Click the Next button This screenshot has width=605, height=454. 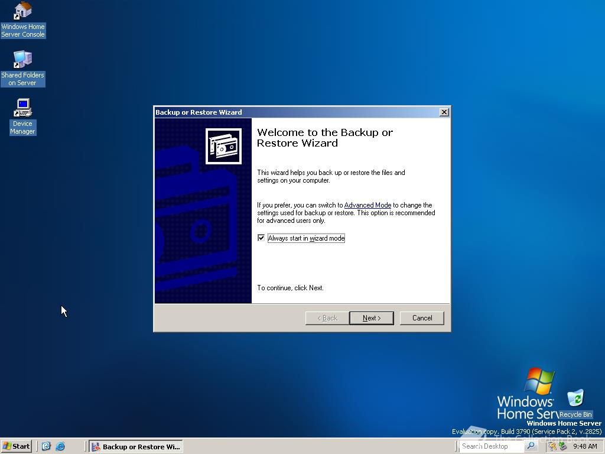point(372,318)
